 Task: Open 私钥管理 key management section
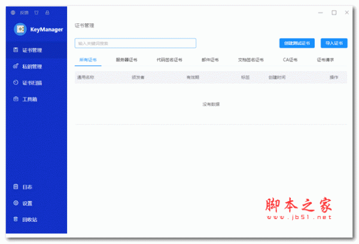(x=31, y=66)
